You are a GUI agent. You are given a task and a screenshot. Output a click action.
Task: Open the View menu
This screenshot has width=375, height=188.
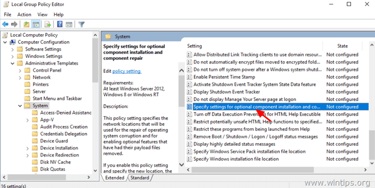pos(42,14)
